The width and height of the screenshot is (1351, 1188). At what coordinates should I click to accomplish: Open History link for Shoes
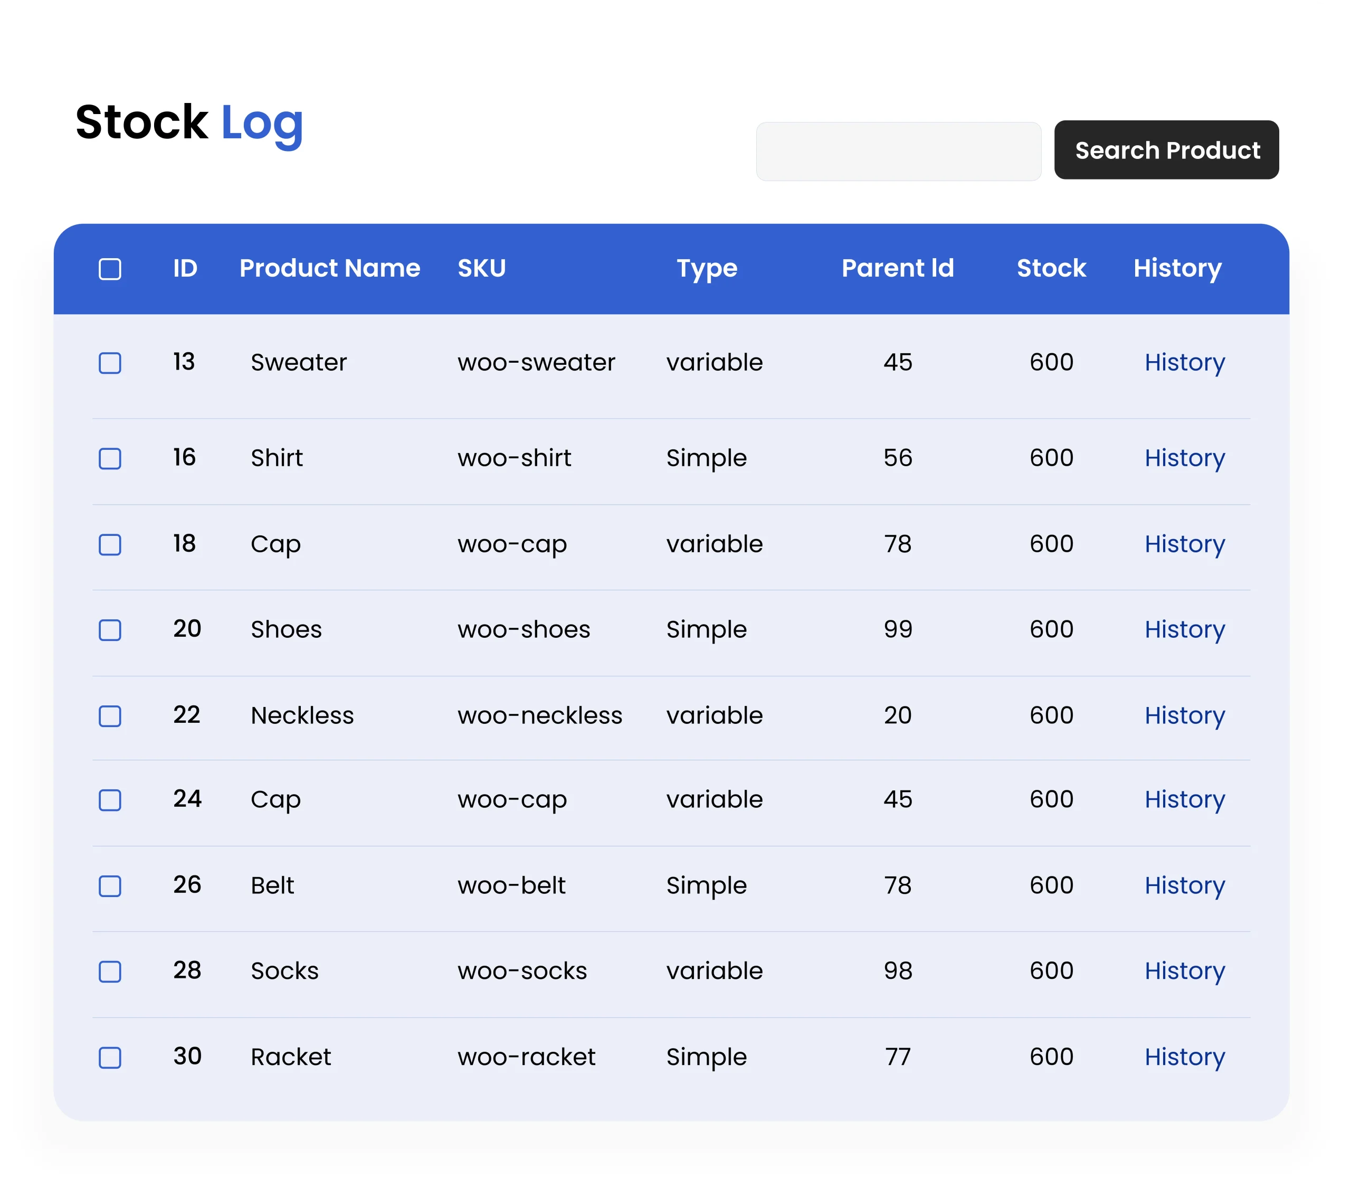[x=1184, y=630]
